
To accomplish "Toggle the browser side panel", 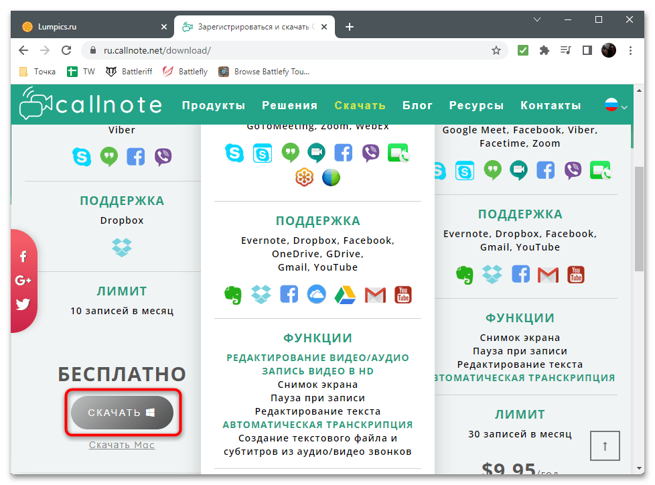I will pyautogui.click(x=587, y=50).
